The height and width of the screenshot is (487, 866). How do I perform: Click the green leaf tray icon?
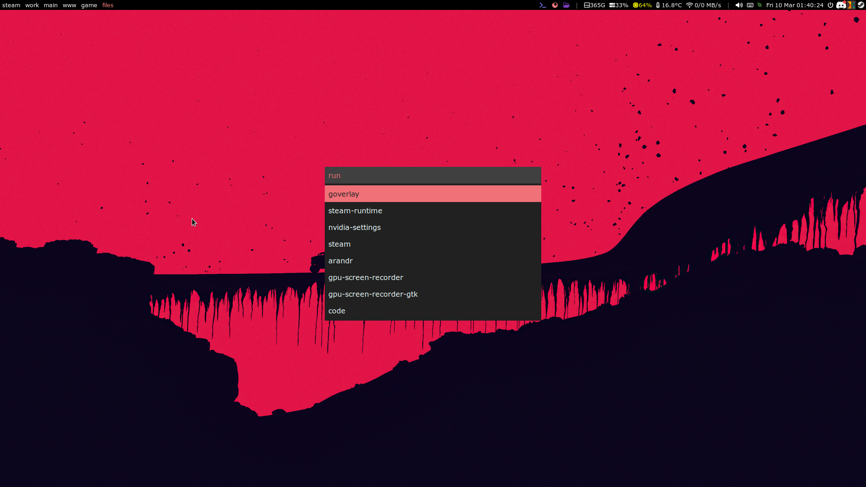point(760,5)
